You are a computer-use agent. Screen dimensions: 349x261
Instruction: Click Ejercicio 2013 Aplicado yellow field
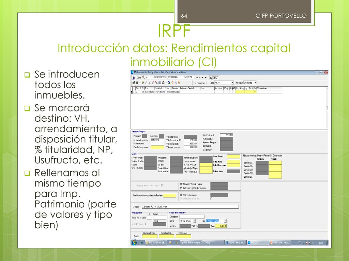point(275,163)
